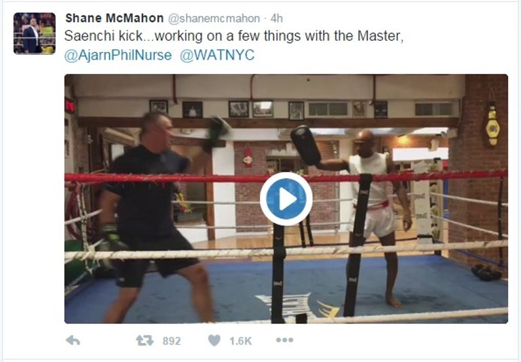This screenshot has width=521, height=362.
Task: View the 892 retweets count
Action: pyautogui.click(x=172, y=341)
